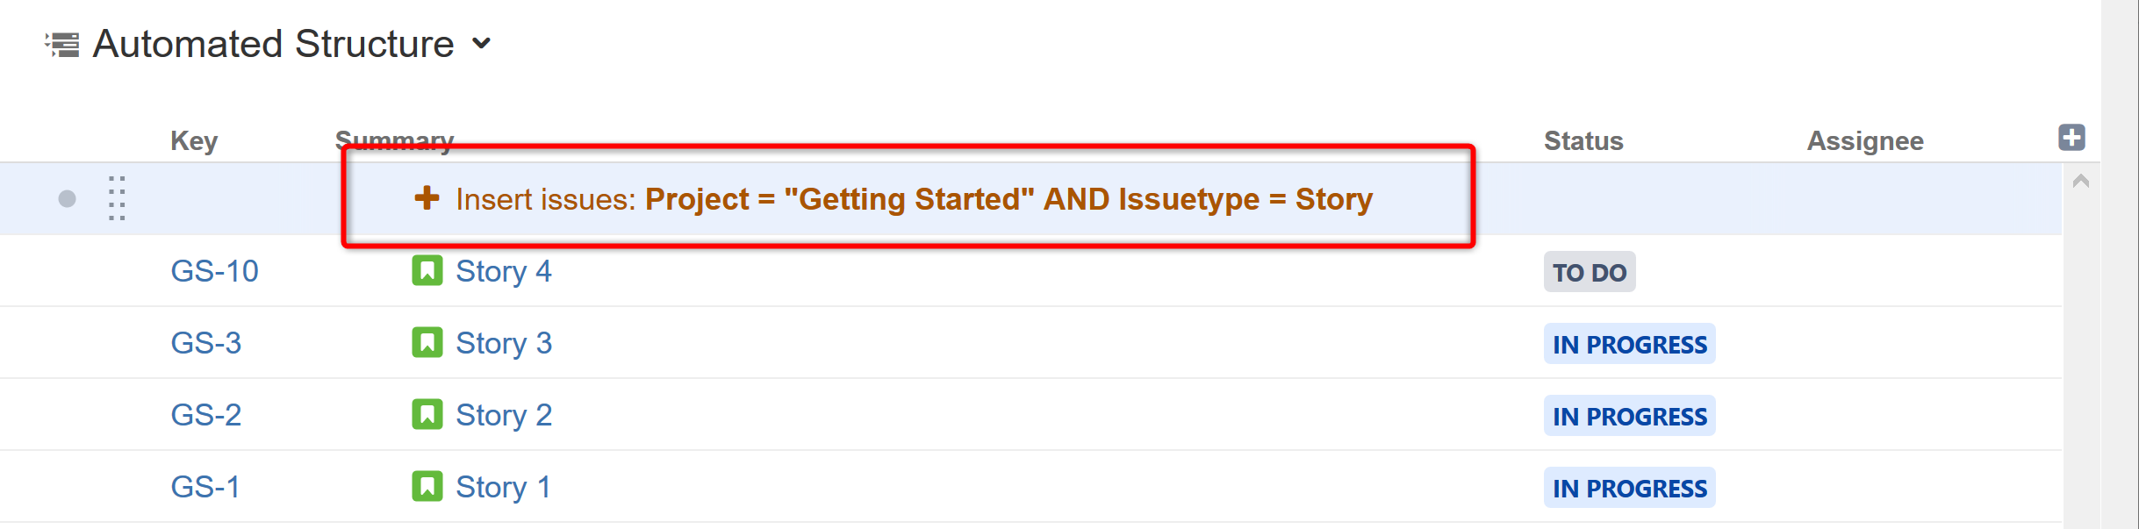The image size is (2139, 529).
Task: Click the Story 4 issue type icon
Action: tap(427, 271)
